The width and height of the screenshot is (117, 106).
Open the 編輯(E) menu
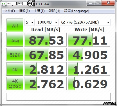point(24,11)
